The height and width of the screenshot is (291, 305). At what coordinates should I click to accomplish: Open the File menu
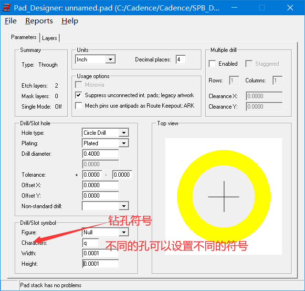coord(11,21)
